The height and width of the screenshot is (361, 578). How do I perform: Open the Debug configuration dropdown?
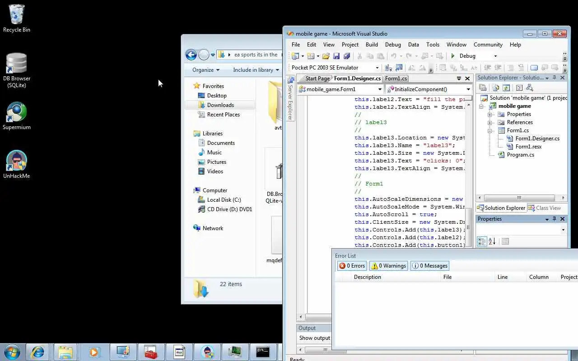pyautogui.click(x=495, y=56)
